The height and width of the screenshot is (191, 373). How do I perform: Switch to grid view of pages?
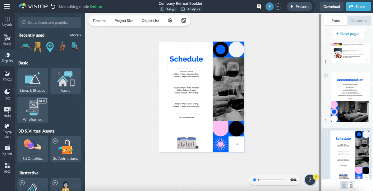coord(344,185)
